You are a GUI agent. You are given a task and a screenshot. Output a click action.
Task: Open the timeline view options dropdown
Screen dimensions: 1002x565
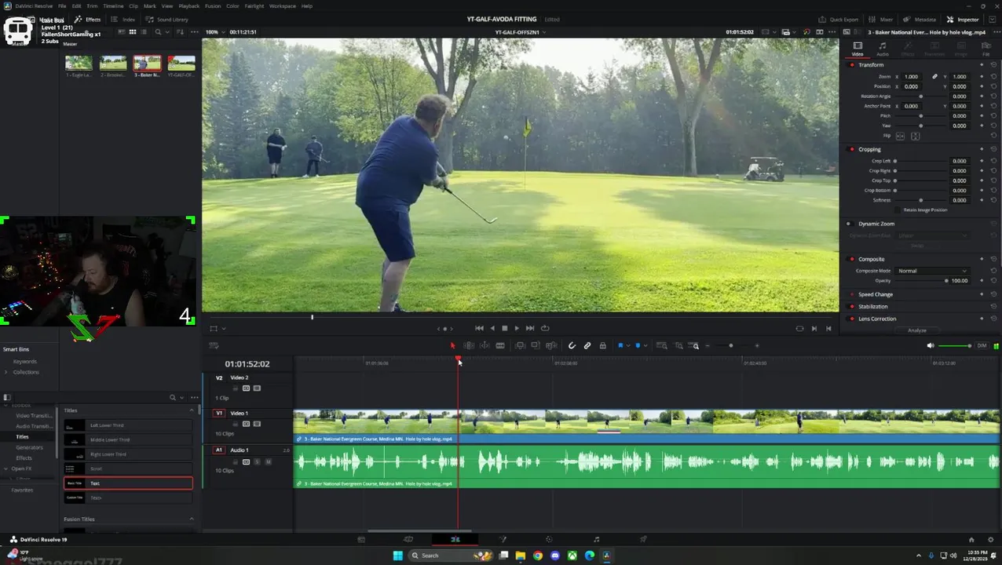[214, 346]
